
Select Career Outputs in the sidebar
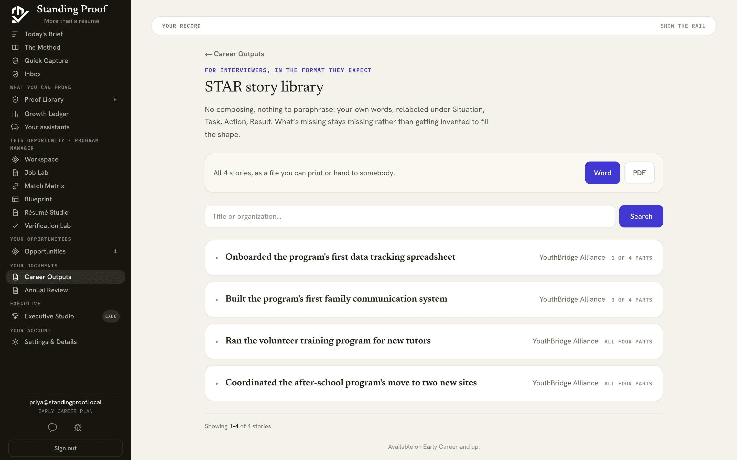[x=65, y=277]
